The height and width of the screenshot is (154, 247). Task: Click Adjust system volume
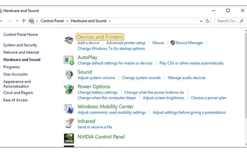click(x=96, y=78)
